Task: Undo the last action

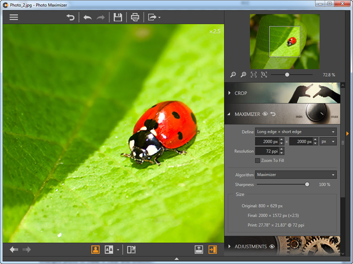Action: (87, 17)
